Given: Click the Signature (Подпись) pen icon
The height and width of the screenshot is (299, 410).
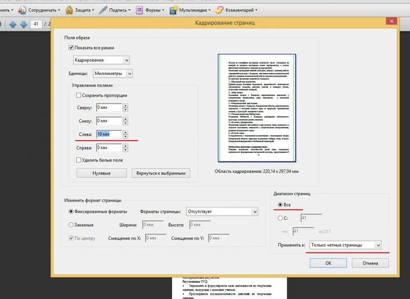Looking at the screenshot, I should click(x=103, y=10).
